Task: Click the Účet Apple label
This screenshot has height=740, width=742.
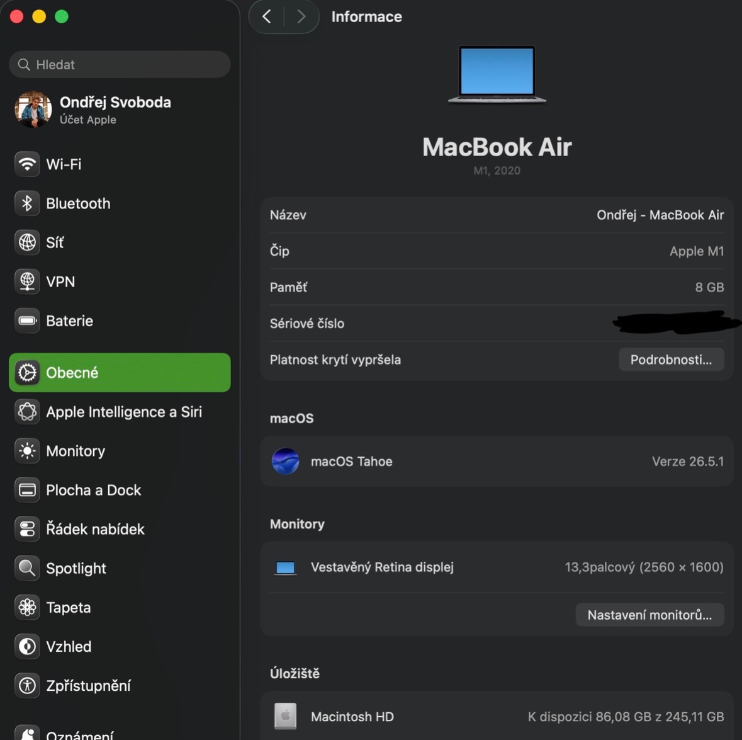Action: click(x=88, y=120)
